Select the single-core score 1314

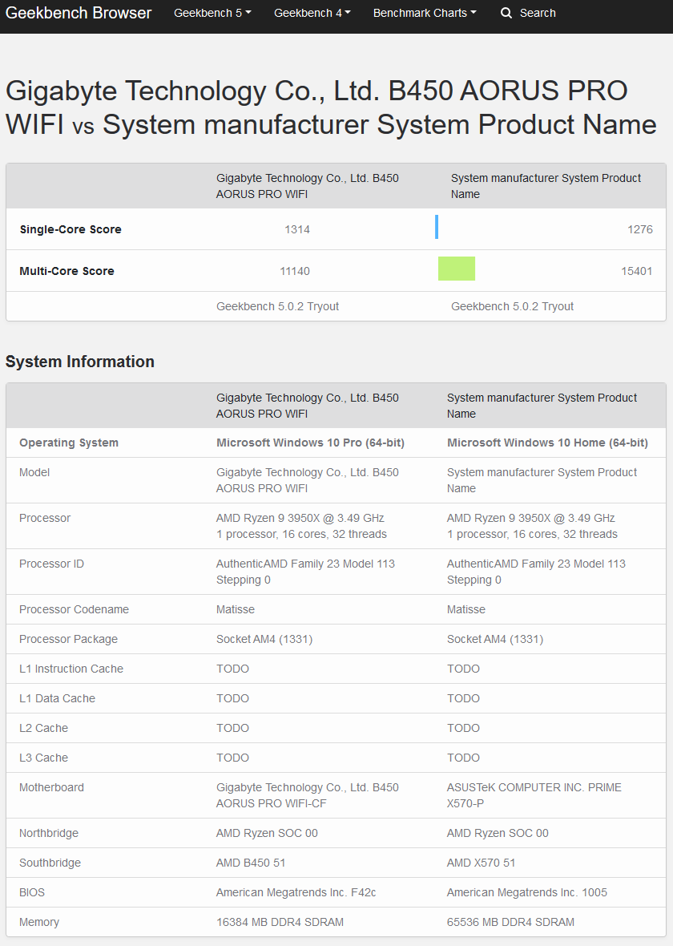(x=297, y=229)
